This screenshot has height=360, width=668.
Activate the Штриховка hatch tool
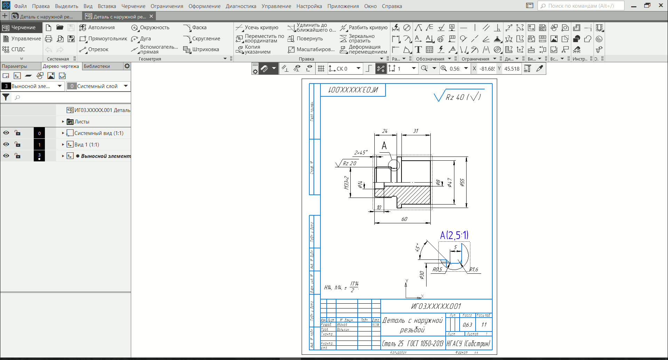[201, 49]
